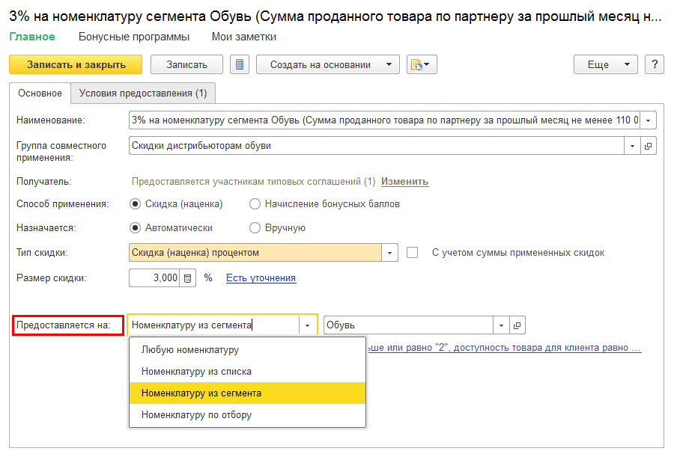Choose Любую номенклатуру option in list

(x=190, y=349)
